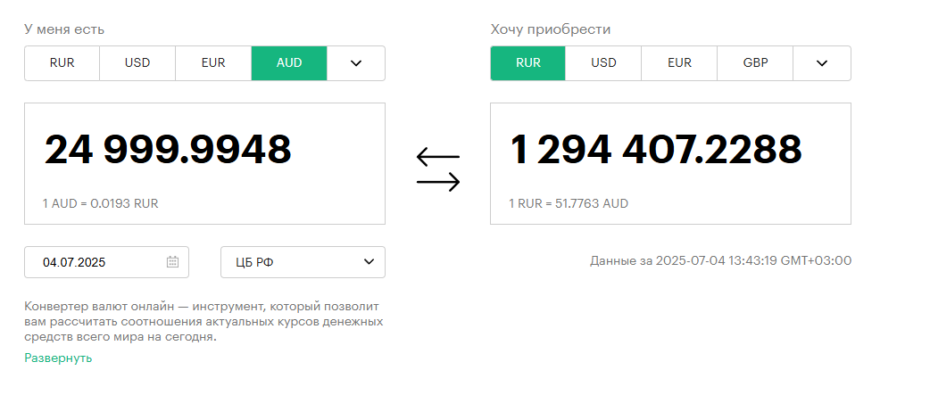Select RUR under "Хочу приобрести"

pyautogui.click(x=527, y=62)
